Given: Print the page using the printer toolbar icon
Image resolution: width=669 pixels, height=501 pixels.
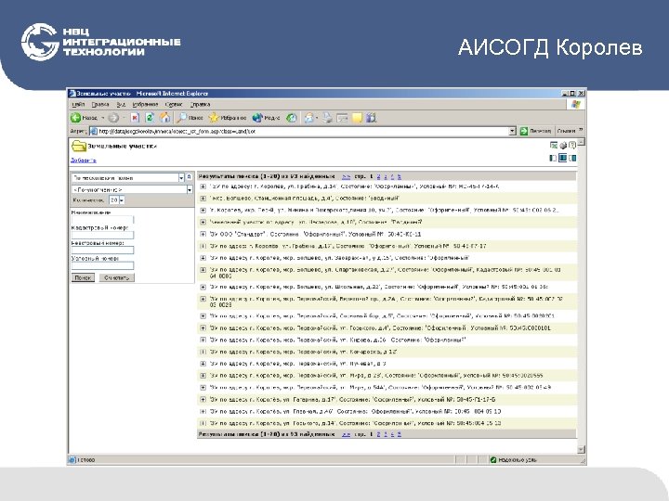Looking at the screenshot, I should pos(327,118).
